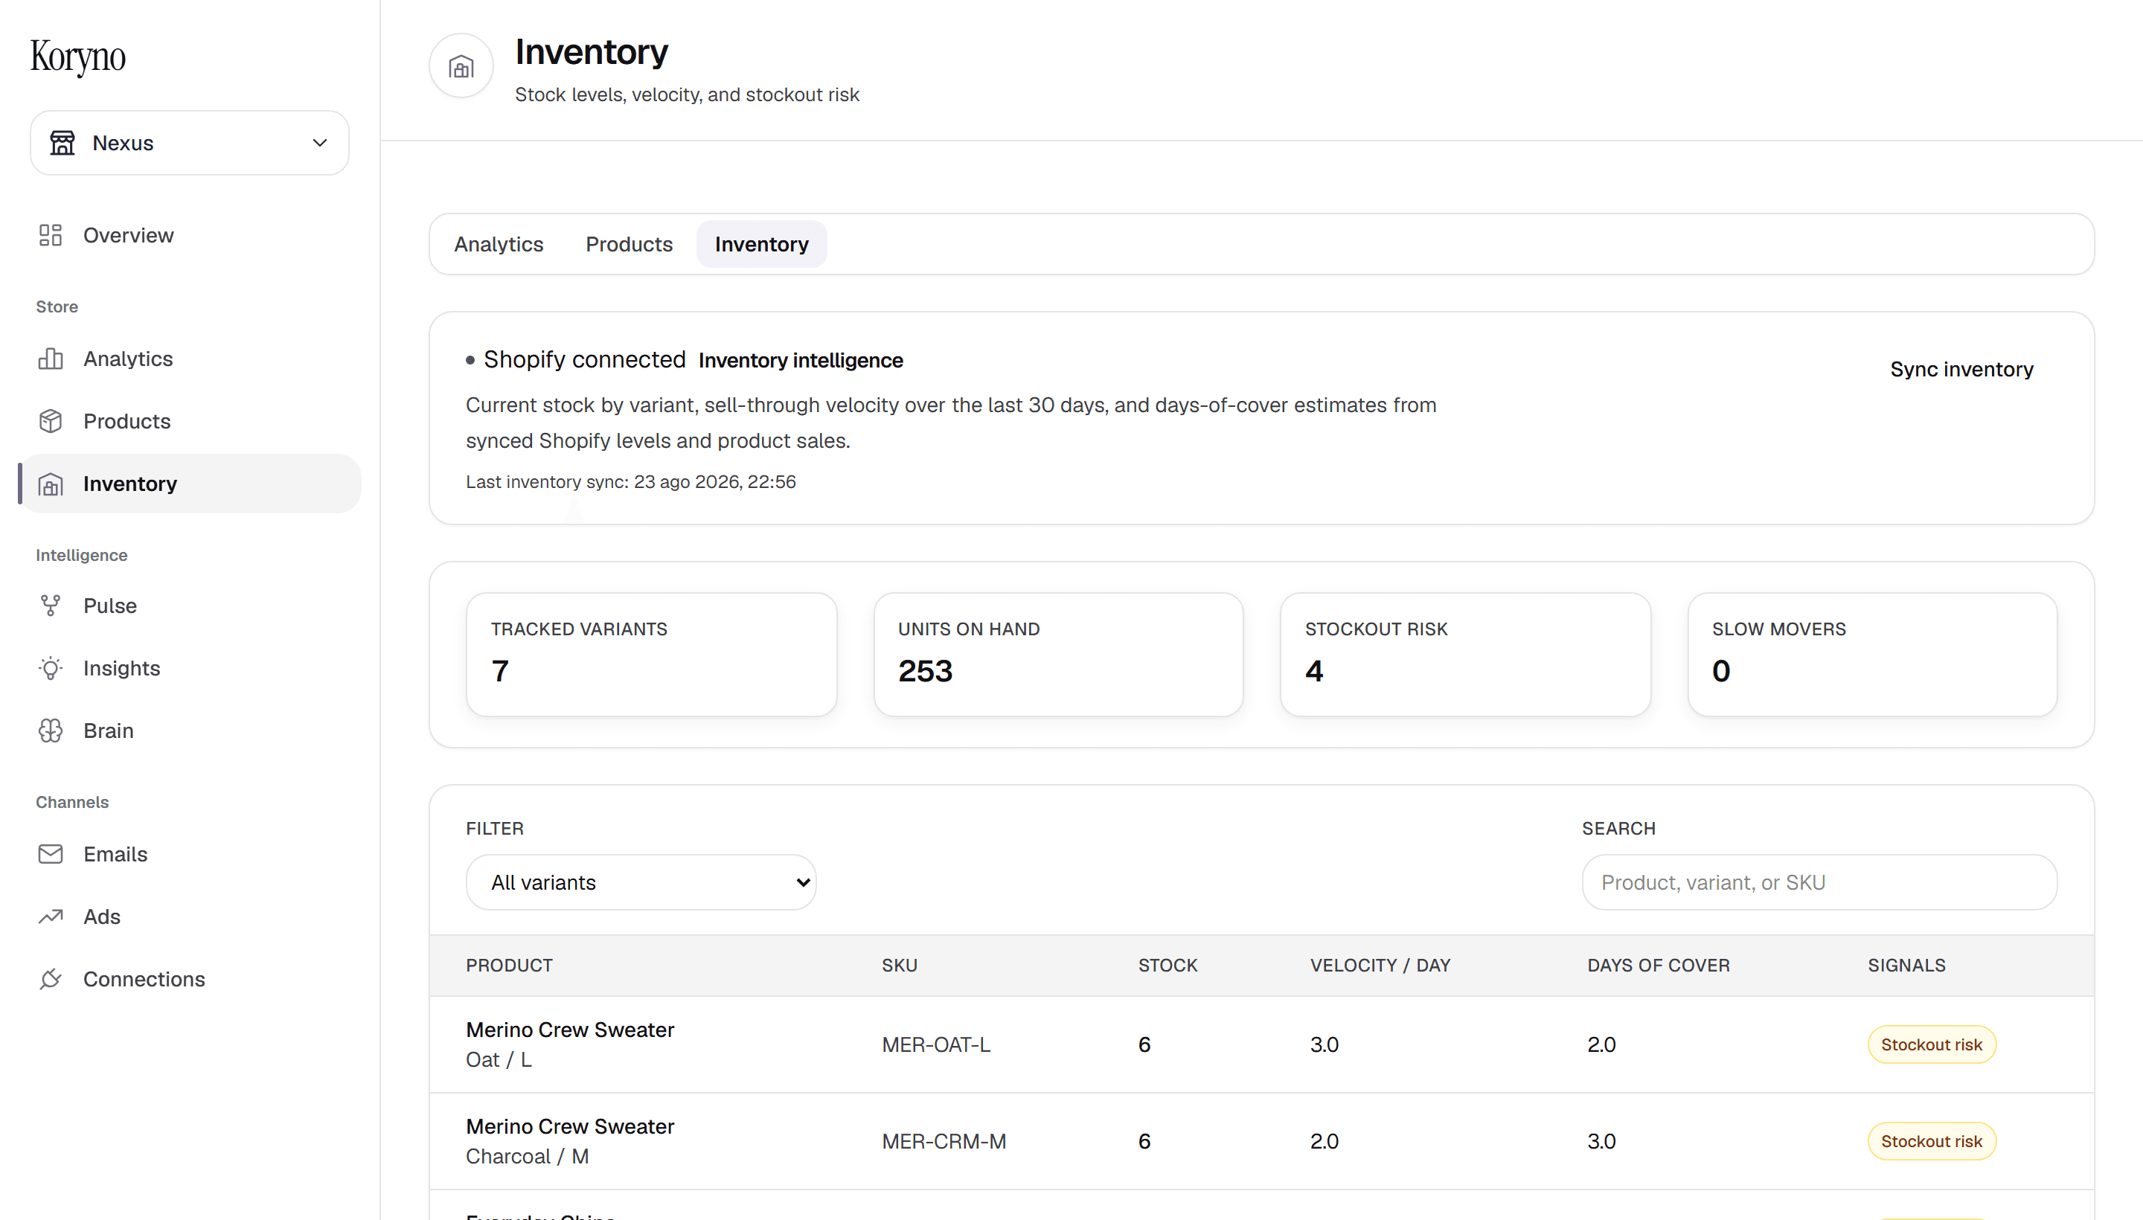Viewport: 2143px width, 1220px height.
Task: Open Ads in the sidebar
Action: (x=190, y=916)
